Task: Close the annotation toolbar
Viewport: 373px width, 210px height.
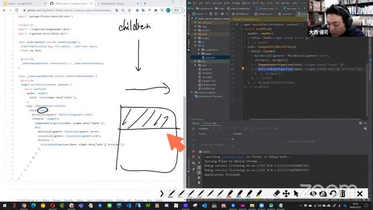Action: [360, 194]
